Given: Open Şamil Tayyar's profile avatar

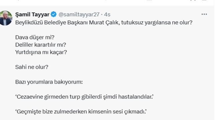Looking at the screenshot, I should (6, 18).
